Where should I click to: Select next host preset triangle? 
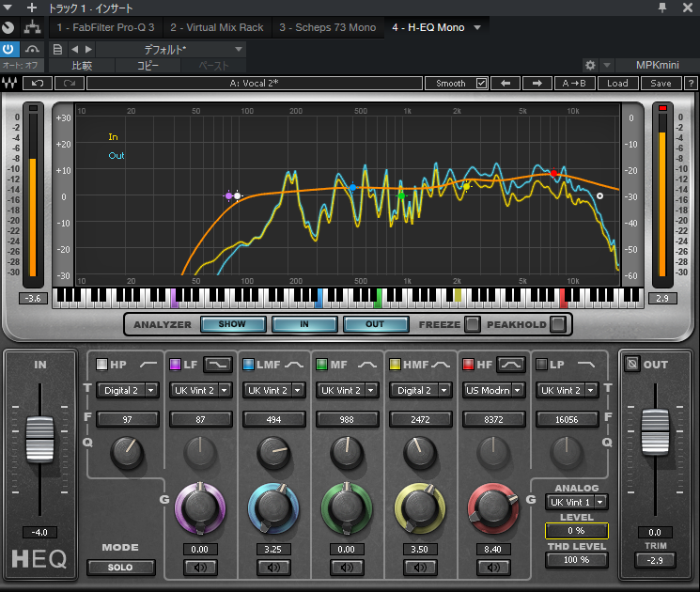pos(88,49)
